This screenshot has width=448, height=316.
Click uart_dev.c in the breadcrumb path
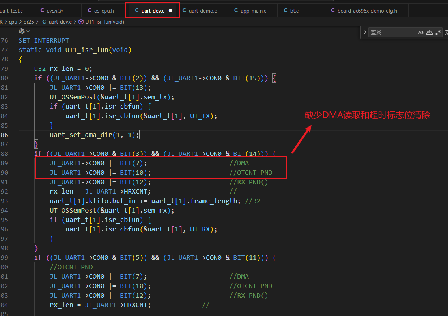tap(60, 22)
